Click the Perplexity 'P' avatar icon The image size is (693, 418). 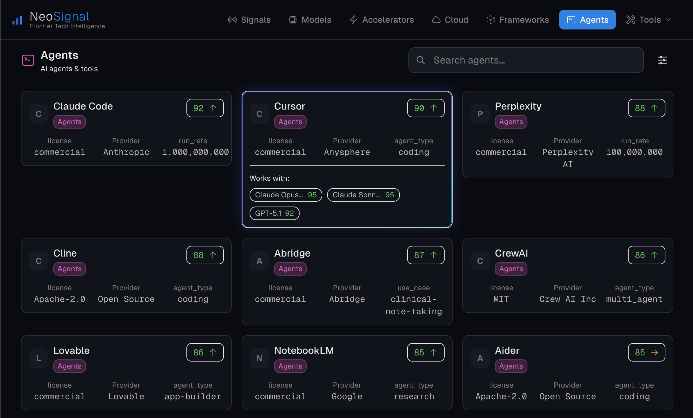[480, 114]
